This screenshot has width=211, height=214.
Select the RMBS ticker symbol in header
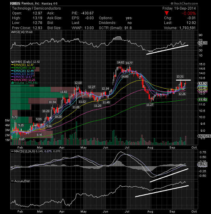click(x=15, y=3)
